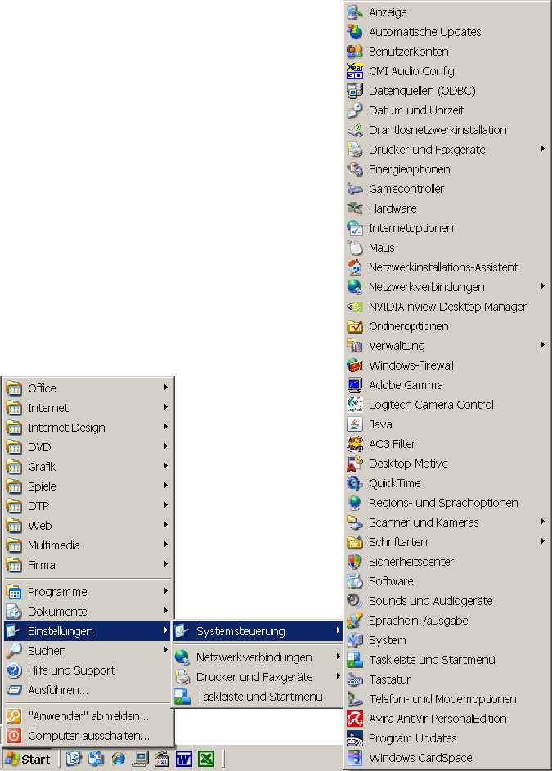Select Ordneroptionen entry
This screenshot has height=771, width=552.
447,326
